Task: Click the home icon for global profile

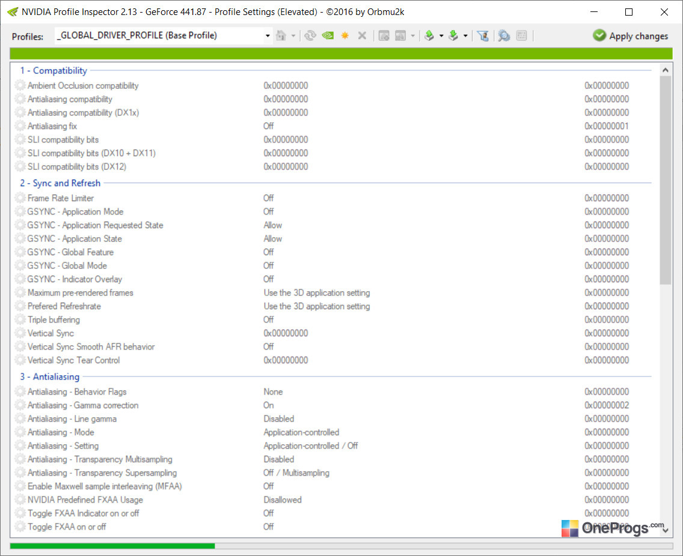Action: (281, 35)
